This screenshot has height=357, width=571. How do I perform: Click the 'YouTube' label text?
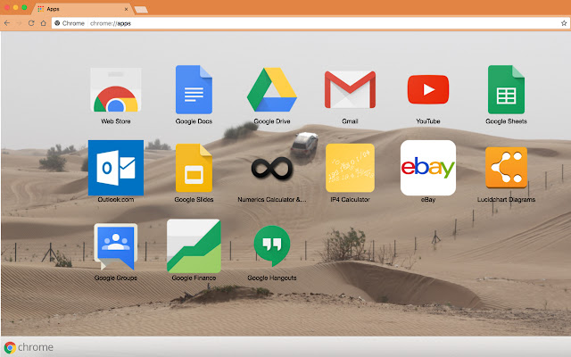click(x=428, y=121)
